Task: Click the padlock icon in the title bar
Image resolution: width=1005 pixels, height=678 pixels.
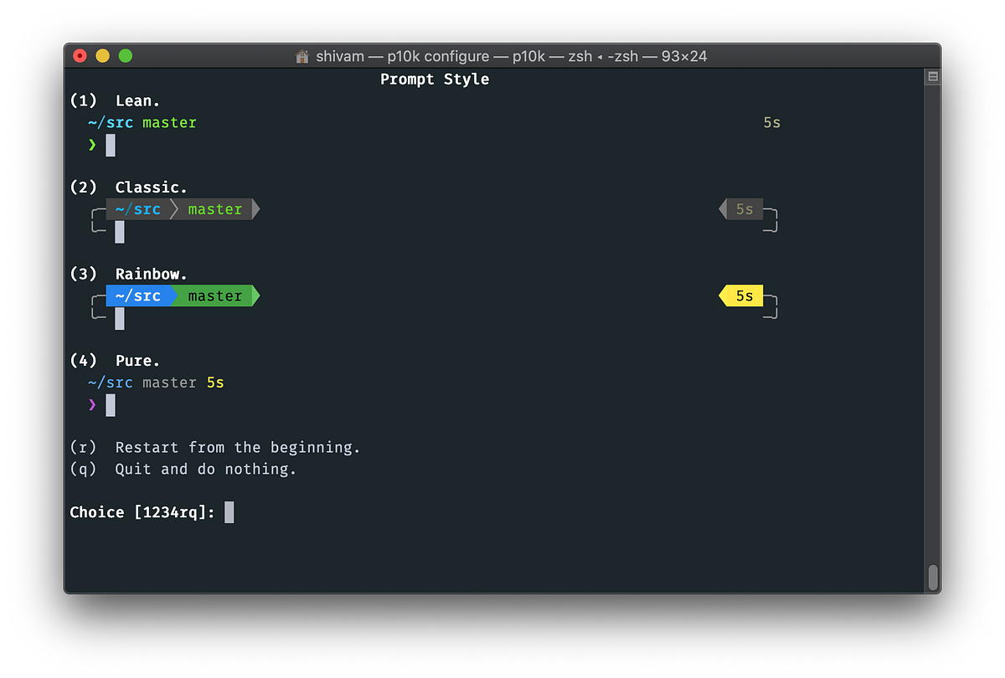Action: coord(301,56)
